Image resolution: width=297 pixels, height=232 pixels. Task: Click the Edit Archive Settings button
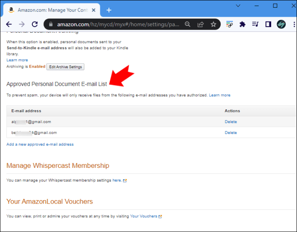pyautogui.click(x=65, y=67)
